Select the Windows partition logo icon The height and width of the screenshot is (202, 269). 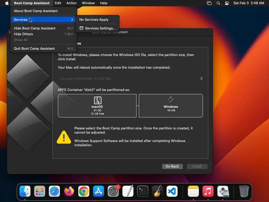171,100
